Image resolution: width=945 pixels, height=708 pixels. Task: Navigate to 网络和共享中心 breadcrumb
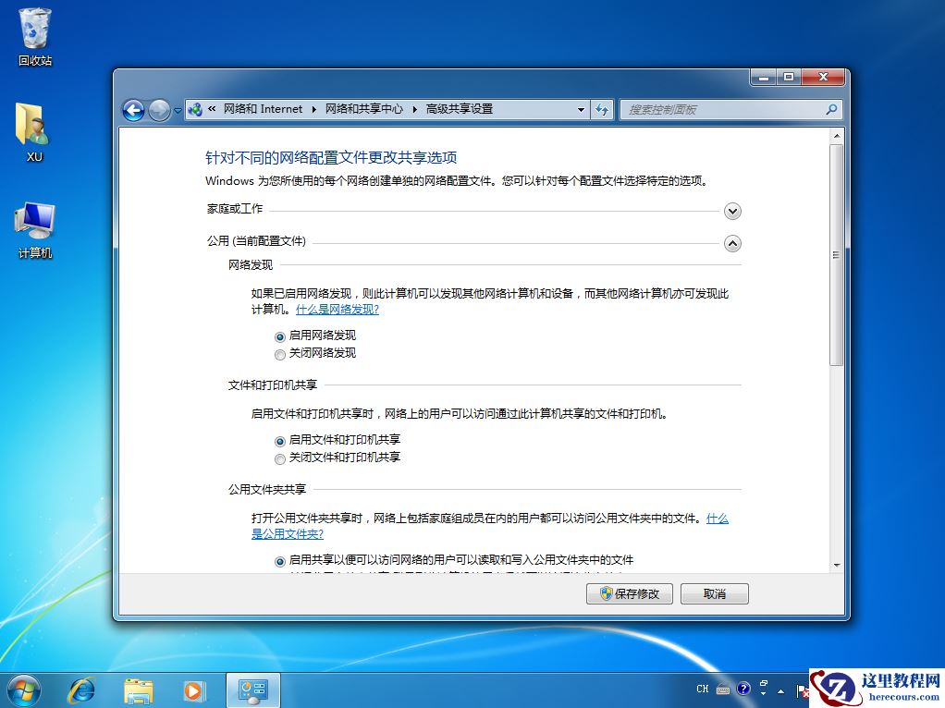click(365, 109)
